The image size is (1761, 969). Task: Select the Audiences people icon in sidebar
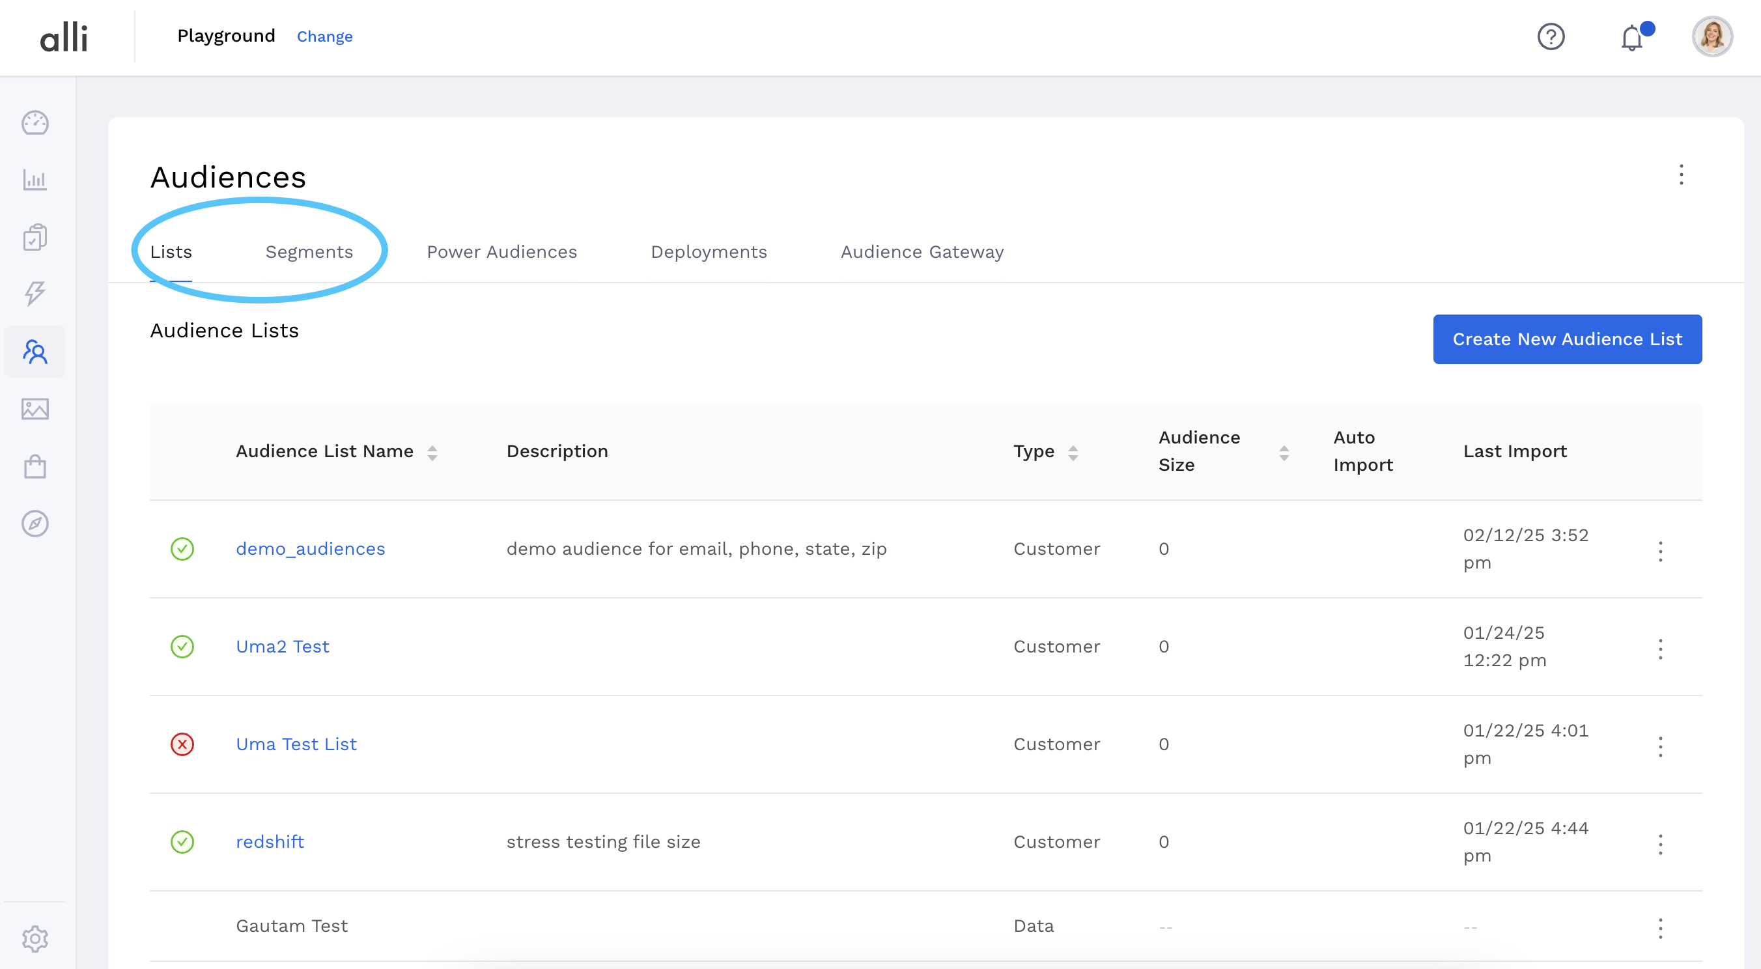coord(35,352)
